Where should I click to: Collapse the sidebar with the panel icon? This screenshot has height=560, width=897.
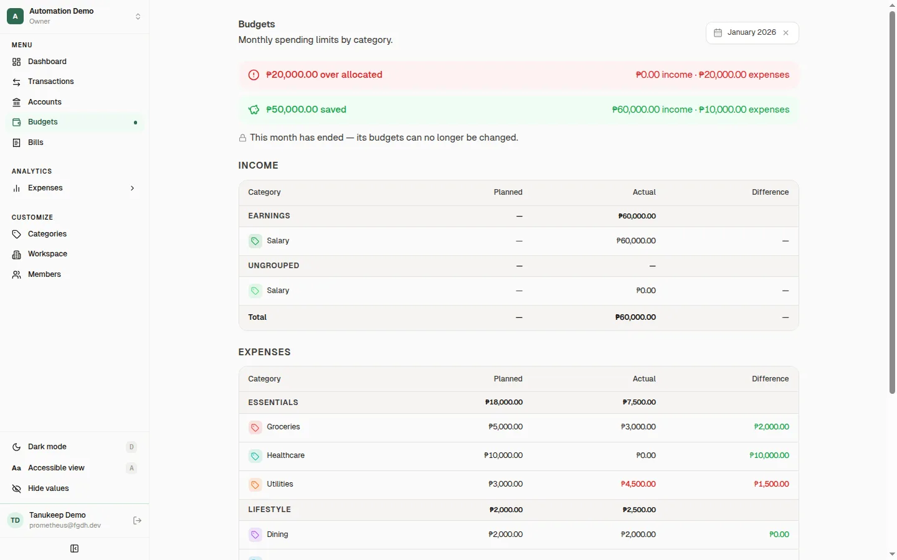(x=74, y=549)
